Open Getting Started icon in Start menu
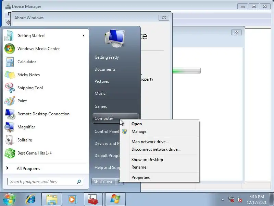Screen dimensions: 274x206 pos(9,36)
